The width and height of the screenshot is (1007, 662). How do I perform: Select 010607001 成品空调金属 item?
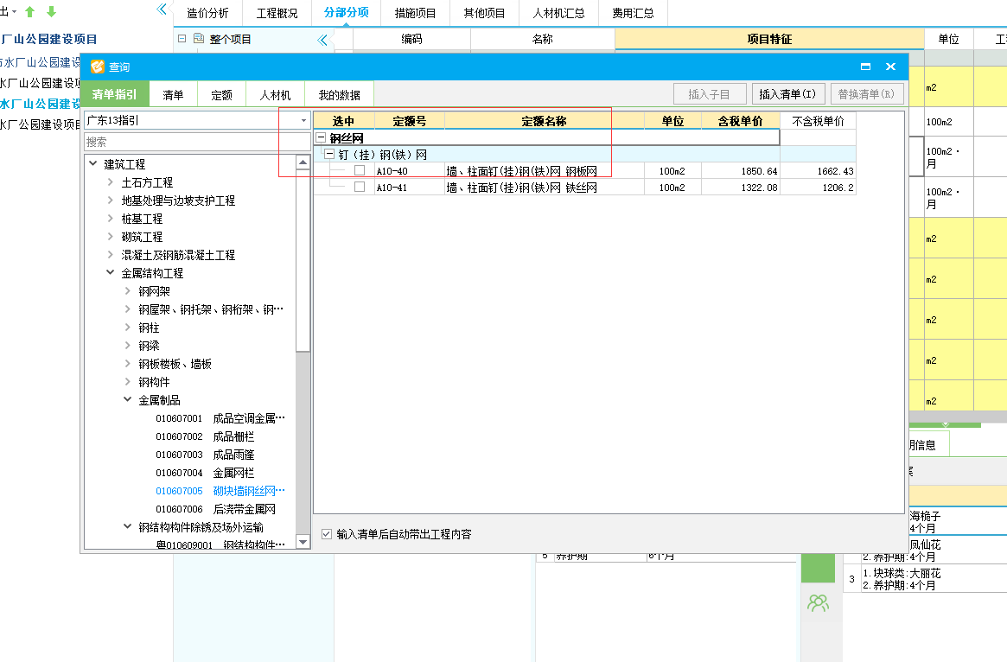[x=220, y=418]
